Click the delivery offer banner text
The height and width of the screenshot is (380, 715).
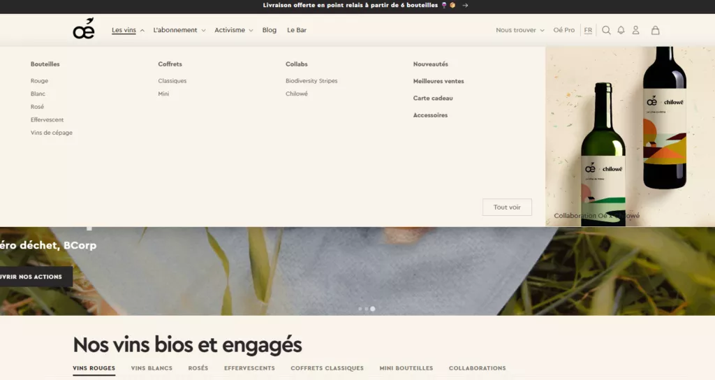coord(351,6)
